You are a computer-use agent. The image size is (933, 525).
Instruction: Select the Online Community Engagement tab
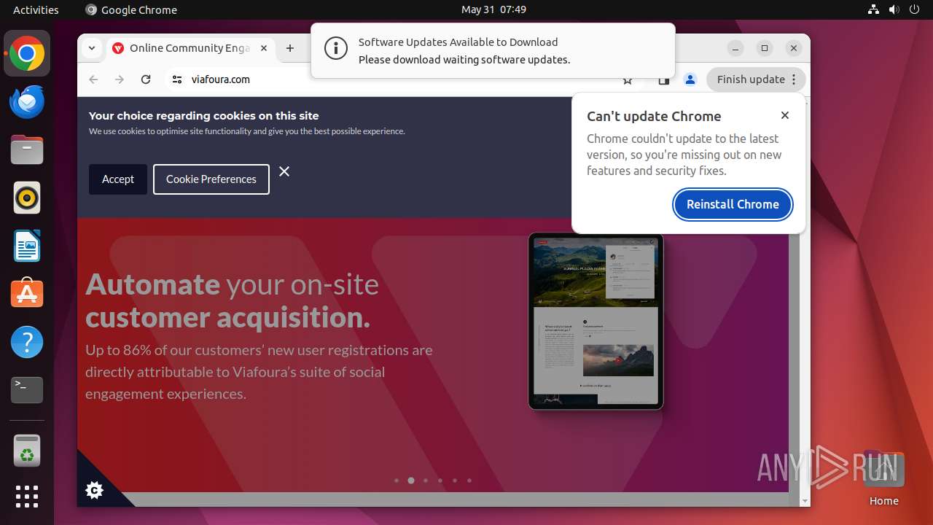pyautogui.click(x=191, y=48)
